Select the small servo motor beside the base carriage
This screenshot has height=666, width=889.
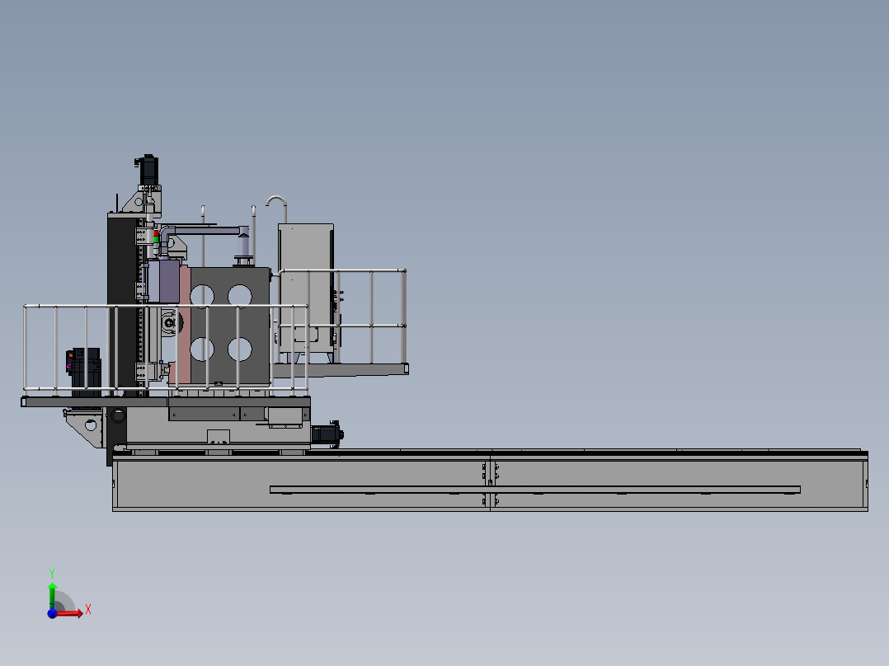click(x=327, y=434)
